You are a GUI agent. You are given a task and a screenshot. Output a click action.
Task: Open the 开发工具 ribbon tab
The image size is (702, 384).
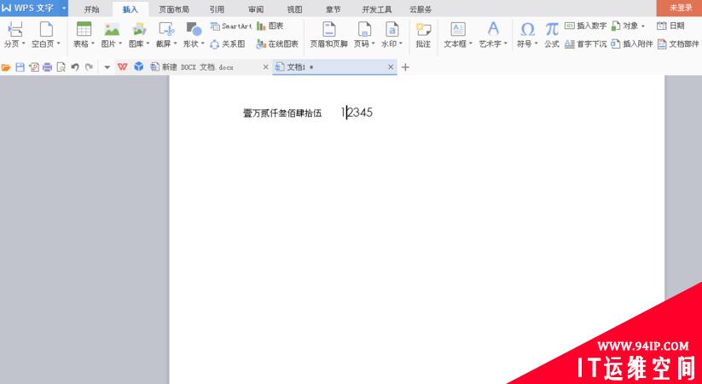376,9
